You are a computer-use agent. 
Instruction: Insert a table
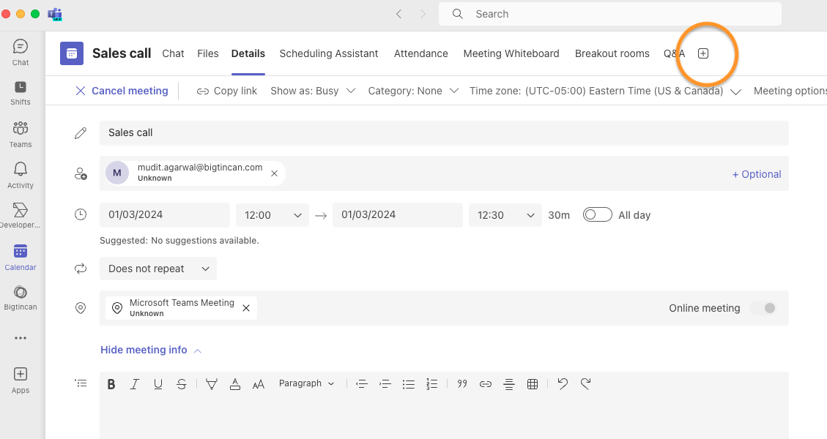pos(533,384)
